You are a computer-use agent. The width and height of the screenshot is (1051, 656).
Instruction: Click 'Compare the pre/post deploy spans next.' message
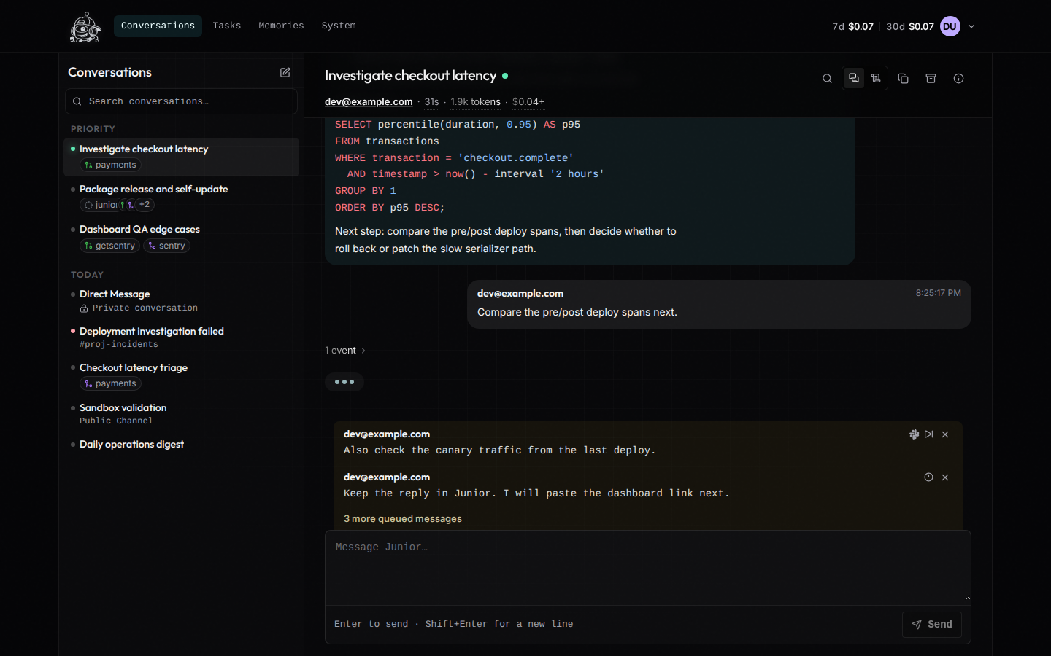tap(577, 312)
